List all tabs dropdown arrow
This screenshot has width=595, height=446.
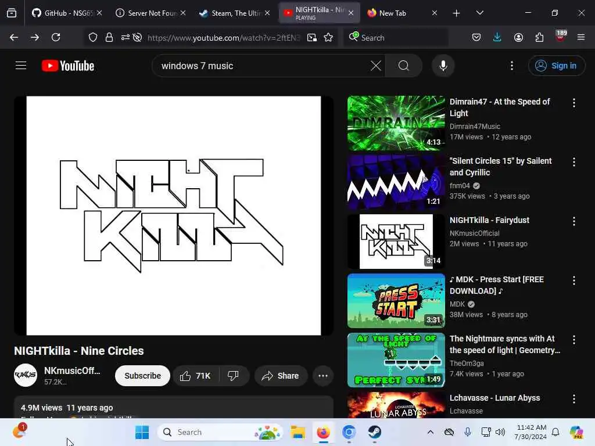[x=479, y=13]
